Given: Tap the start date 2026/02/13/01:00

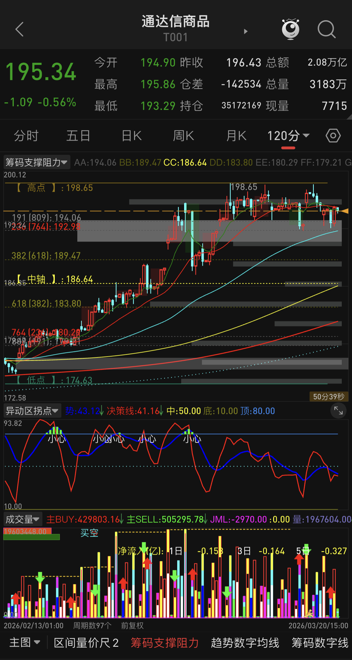Looking at the screenshot, I should (x=34, y=626).
